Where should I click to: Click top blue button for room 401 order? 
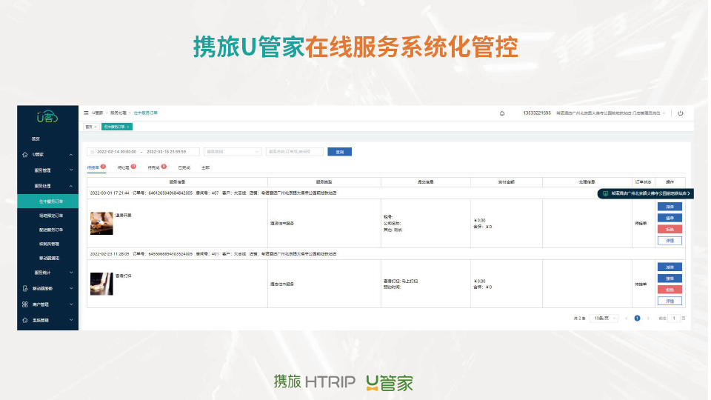tap(670, 267)
